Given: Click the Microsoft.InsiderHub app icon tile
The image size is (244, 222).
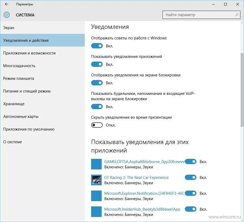Looking at the screenshot, I should (x=96, y=212).
